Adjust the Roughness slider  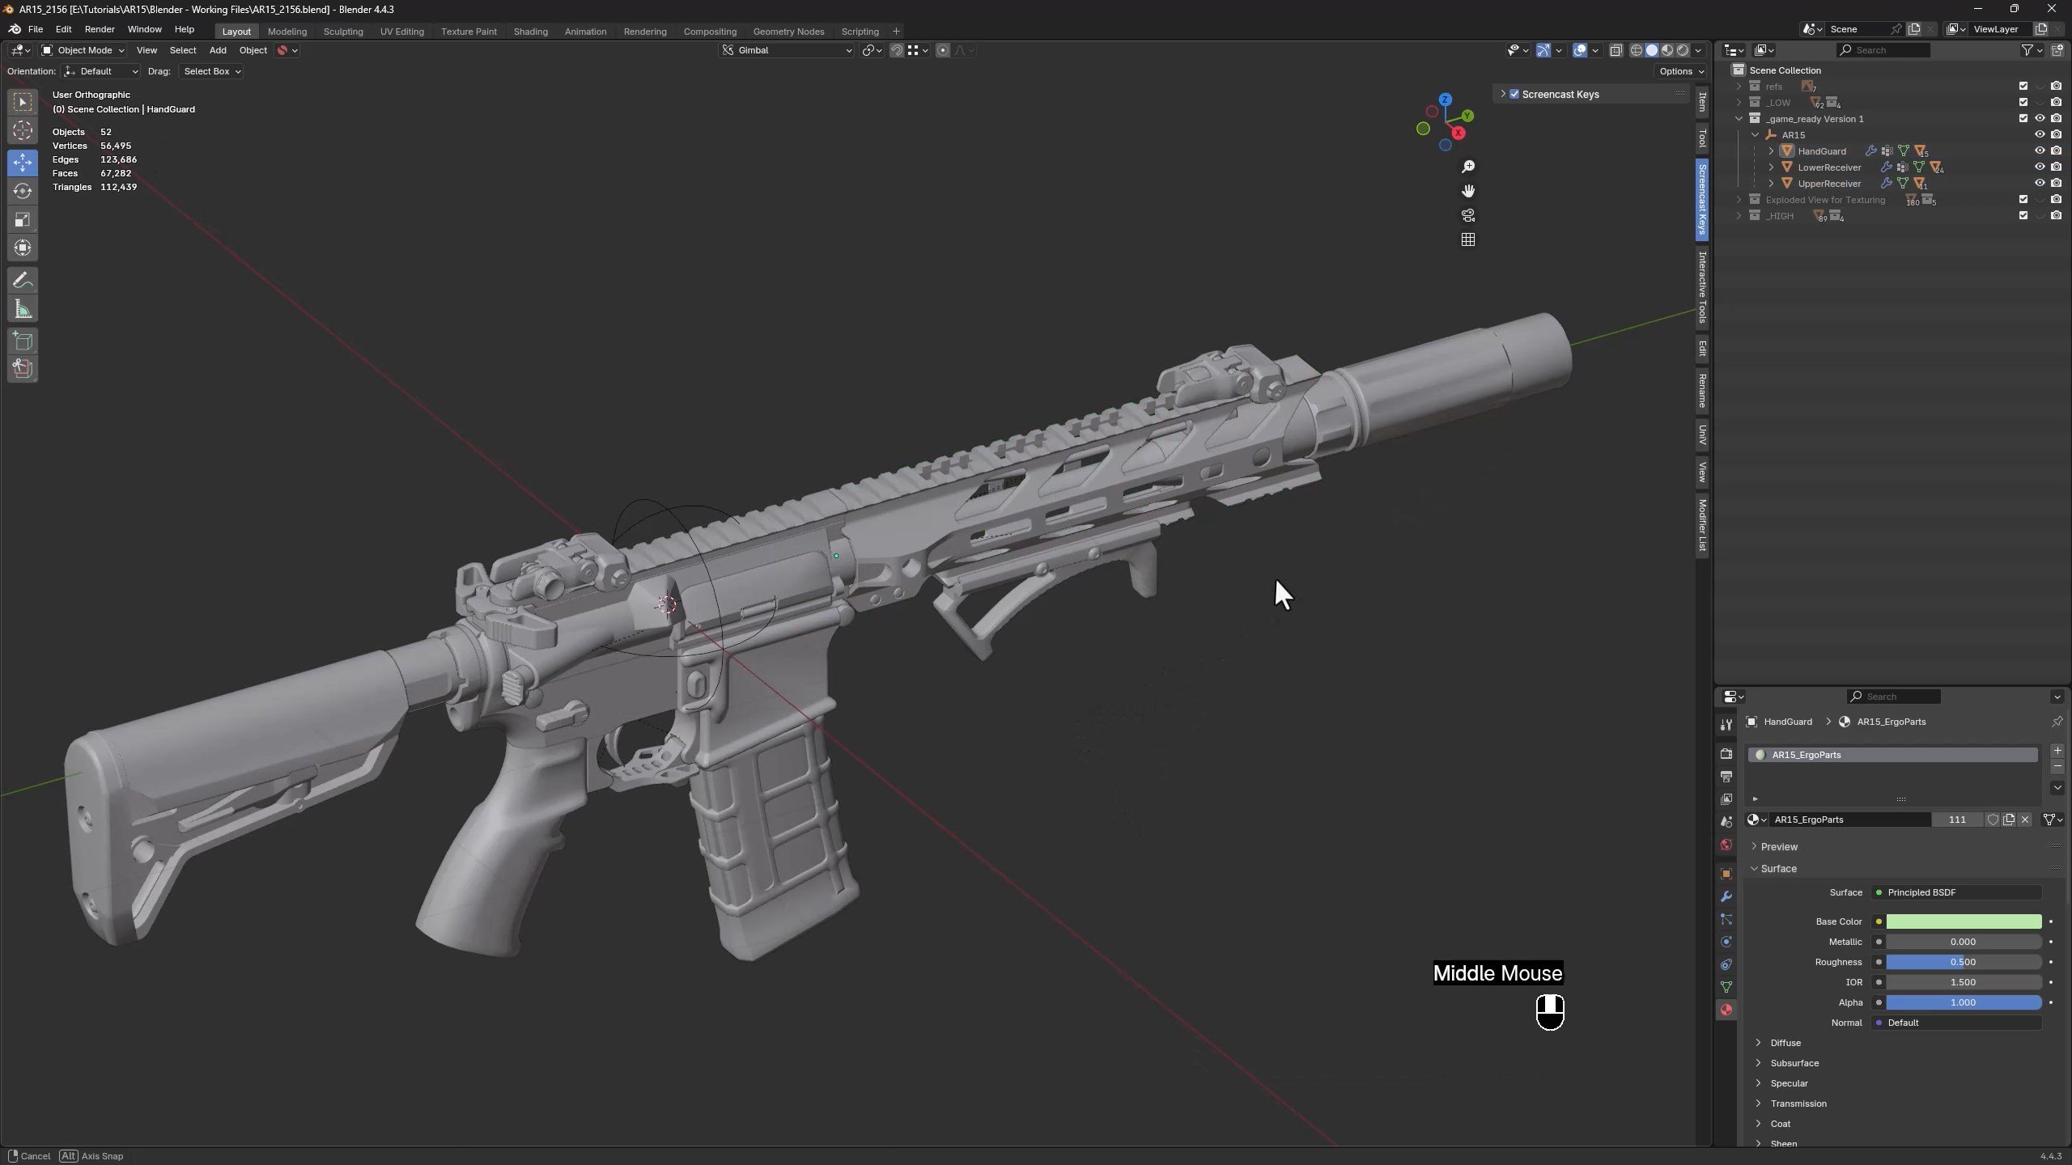pyautogui.click(x=1964, y=962)
